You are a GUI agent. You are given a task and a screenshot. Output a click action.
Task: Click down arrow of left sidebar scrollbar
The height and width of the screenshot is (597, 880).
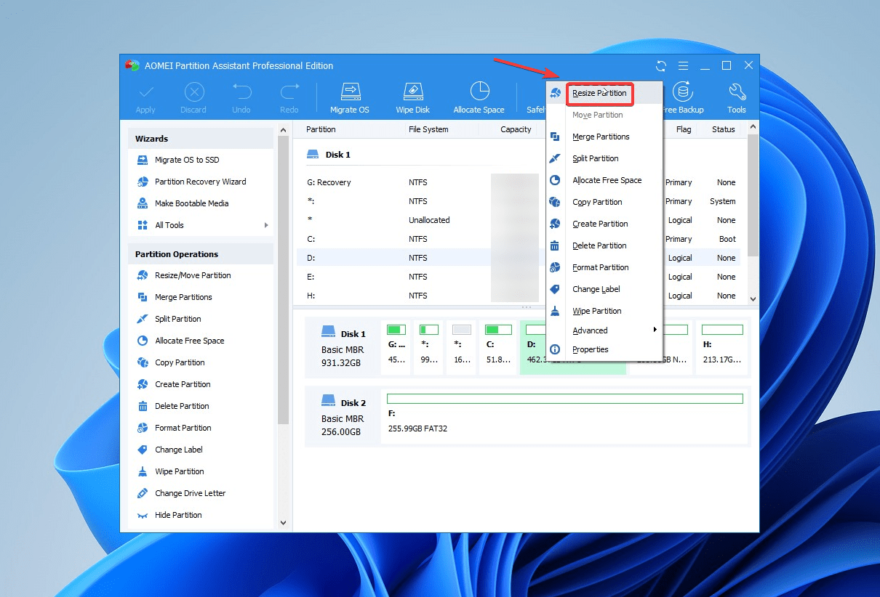(283, 522)
